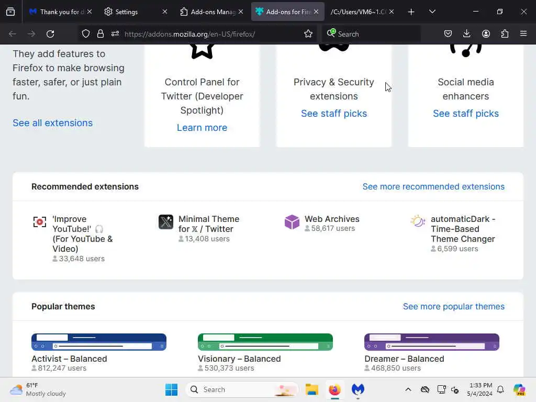Viewport: 536px width, 402px height.
Task: Click the Firefox search box
Action: [x=371, y=34]
